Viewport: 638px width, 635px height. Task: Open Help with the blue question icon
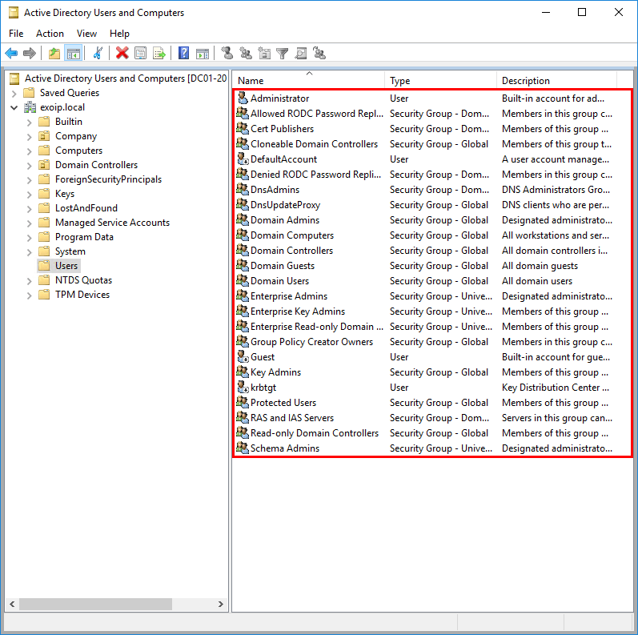(x=184, y=54)
